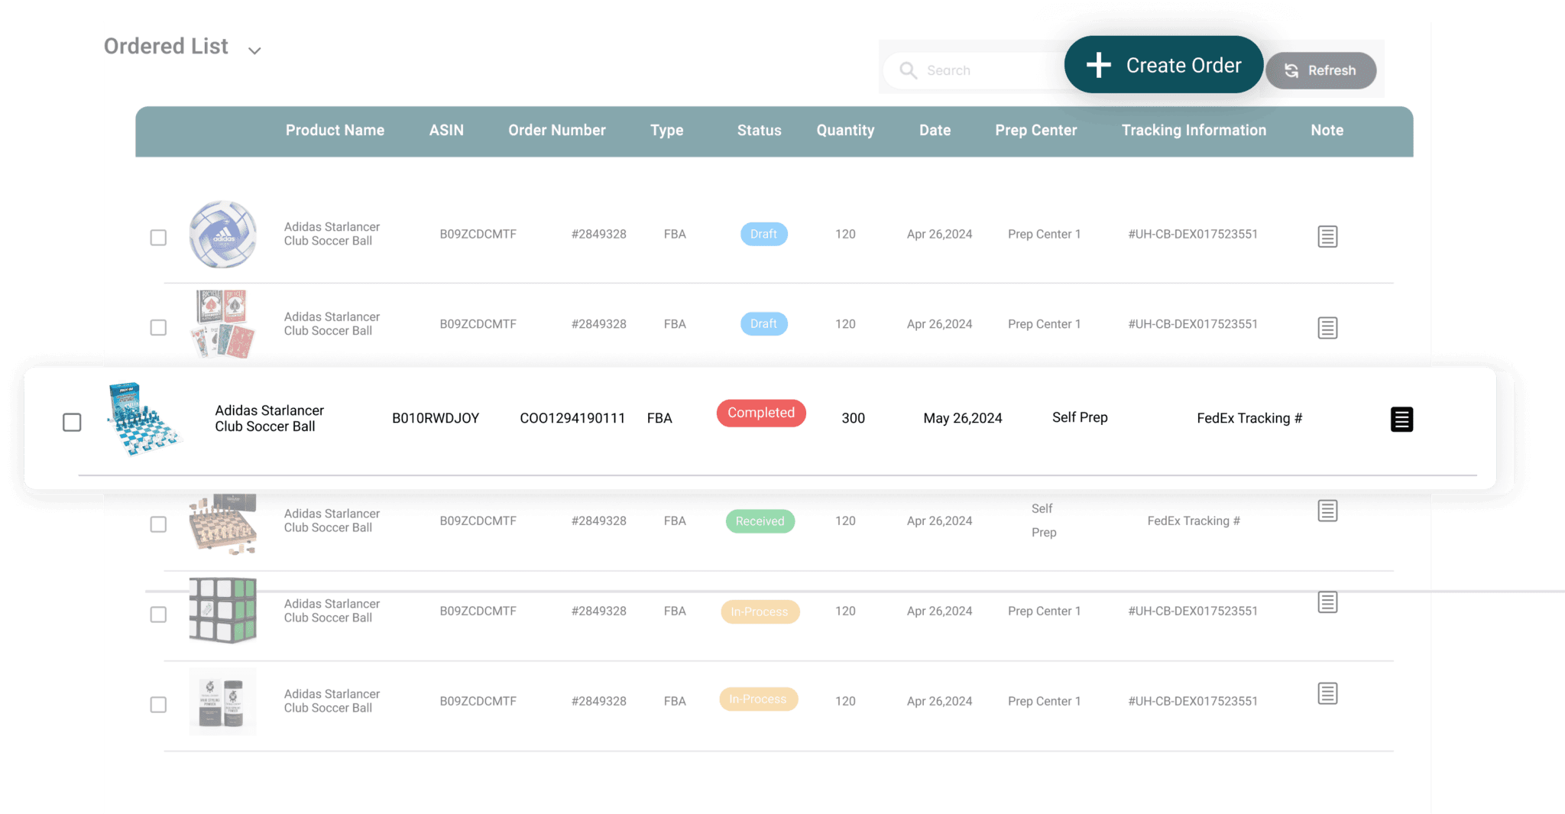Open note icon for the Received order row
Image resolution: width=1565 pixels, height=814 pixels.
coord(1327,511)
